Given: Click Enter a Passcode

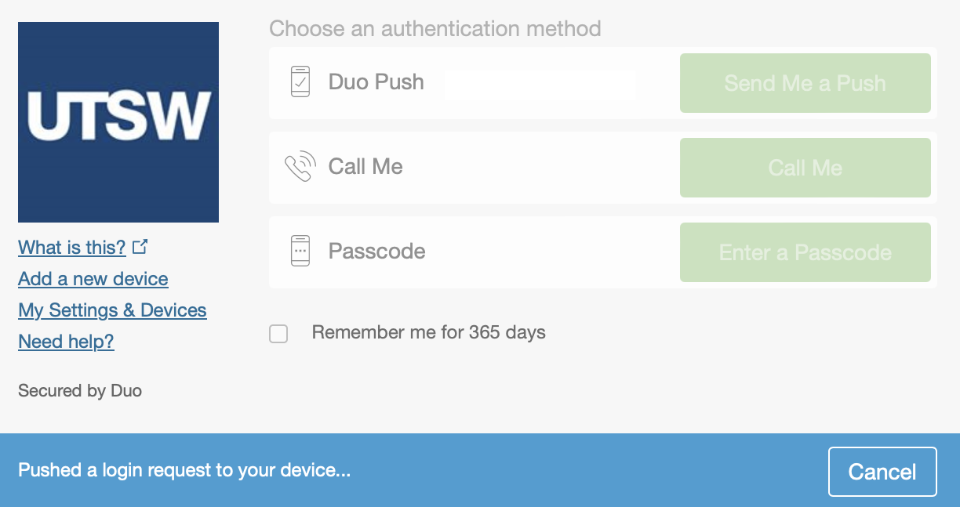Looking at the screenshot, I should click(x=805, y=252).
